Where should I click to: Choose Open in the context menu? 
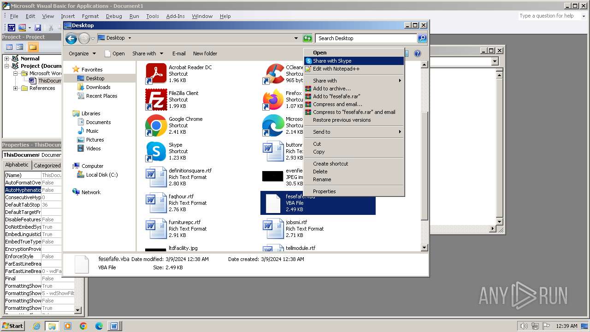[x=354, y=53]
